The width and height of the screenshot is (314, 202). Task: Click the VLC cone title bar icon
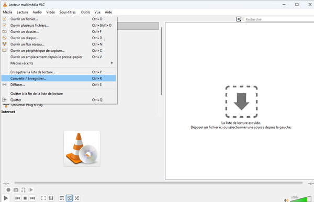pos(5,4)
